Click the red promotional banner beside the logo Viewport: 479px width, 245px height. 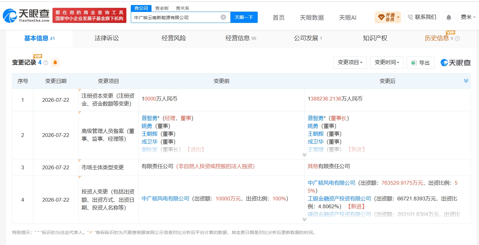click(x=89, y=15)
